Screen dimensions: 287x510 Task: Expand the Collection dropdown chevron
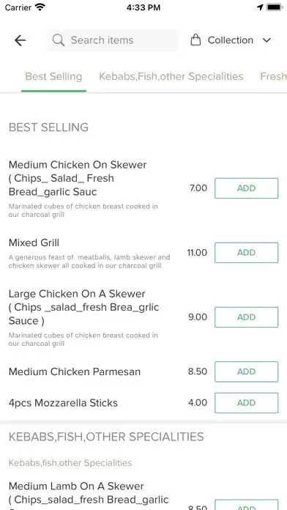266,40
